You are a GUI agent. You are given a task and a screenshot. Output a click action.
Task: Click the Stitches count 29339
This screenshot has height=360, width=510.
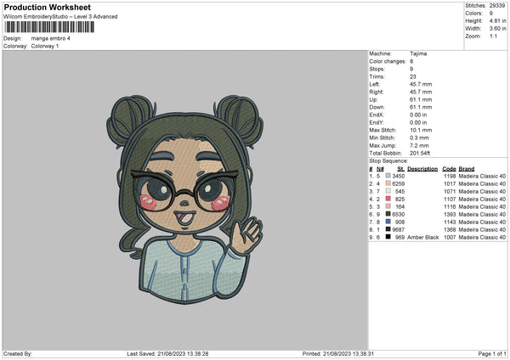coord(497,7)
